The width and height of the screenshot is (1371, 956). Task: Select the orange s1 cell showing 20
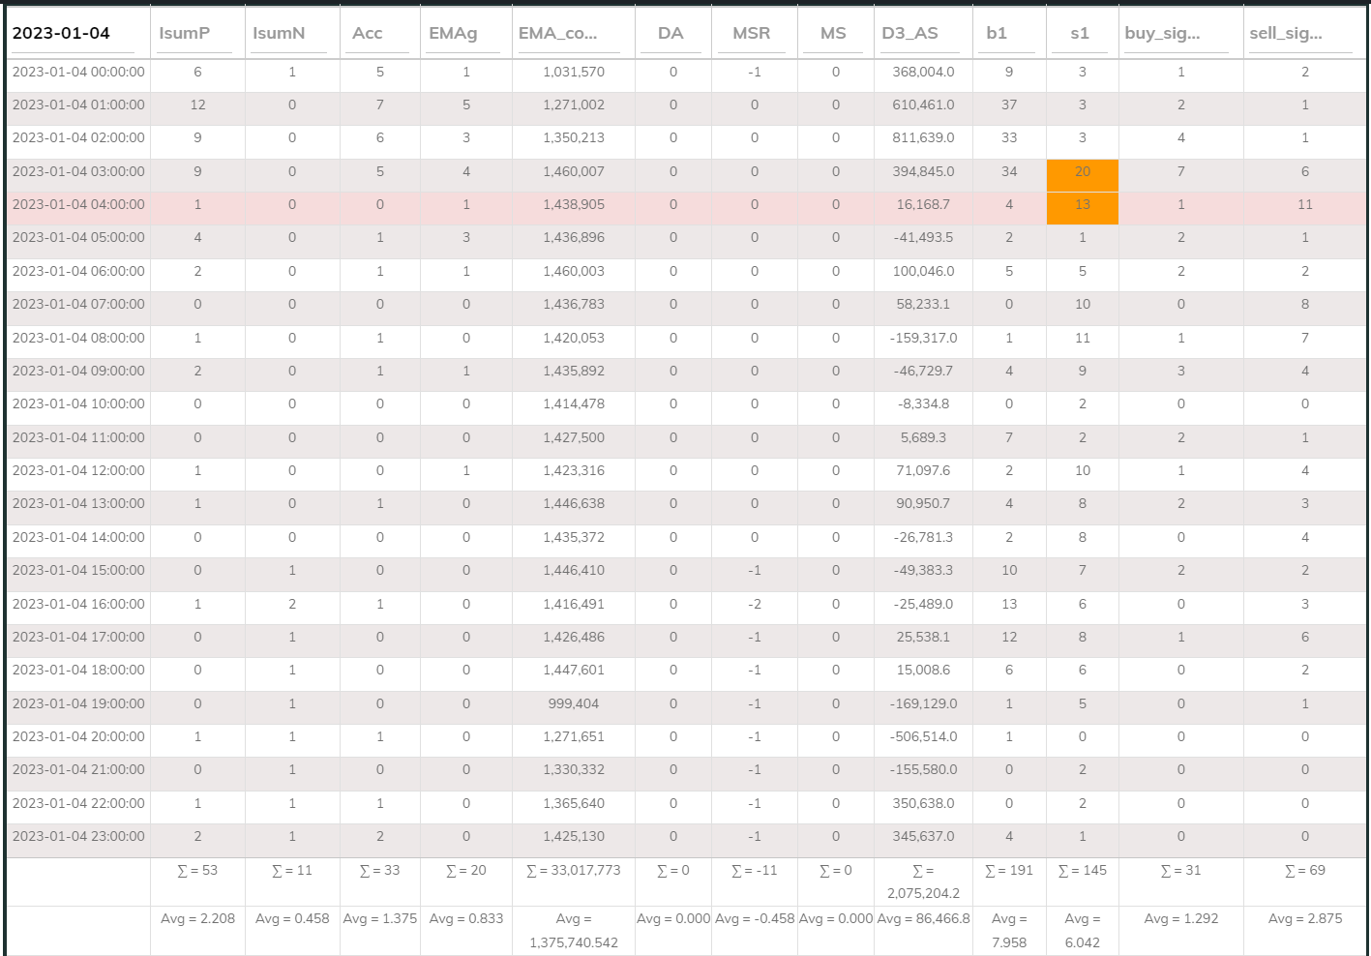tap(1082, 172)
